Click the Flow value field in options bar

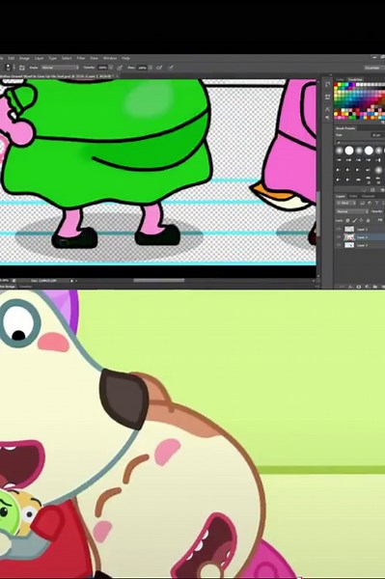[x=142, y=68]
